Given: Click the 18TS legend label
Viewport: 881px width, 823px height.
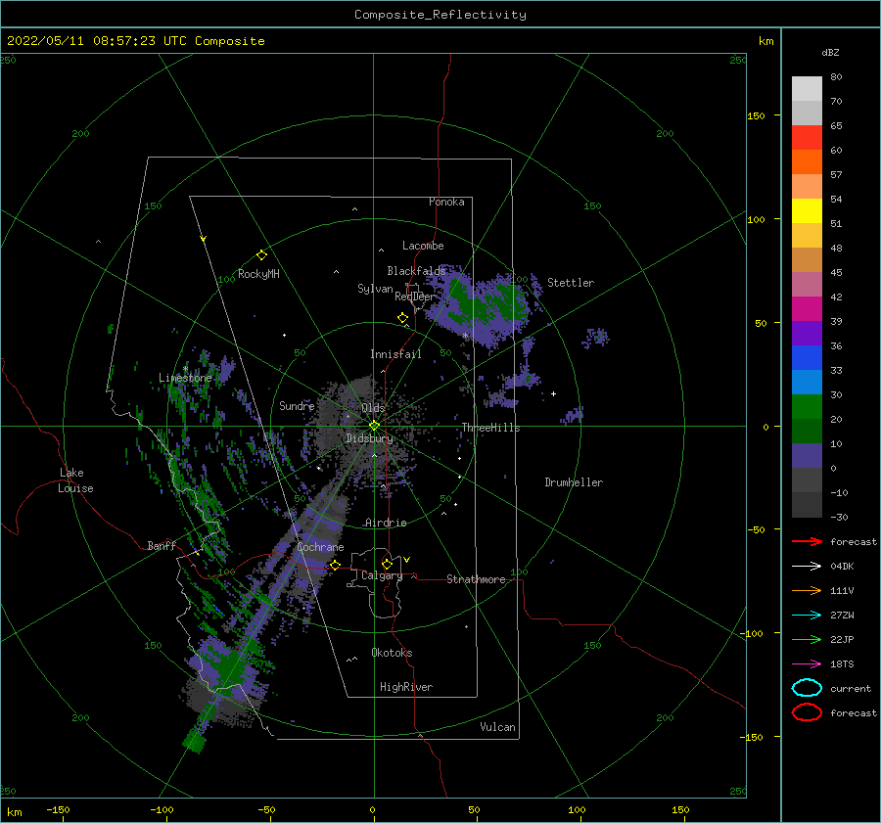Looking at the screenshot, I should pos(842,664).
